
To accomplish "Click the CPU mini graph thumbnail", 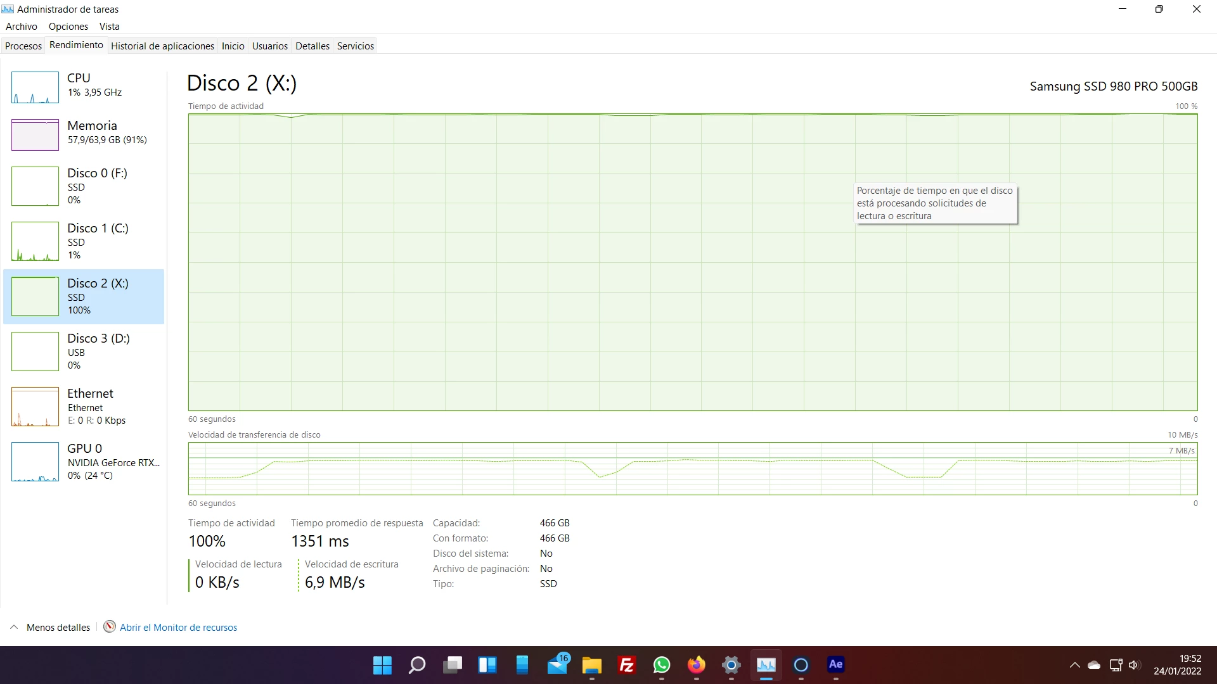I will click(35, 87).
